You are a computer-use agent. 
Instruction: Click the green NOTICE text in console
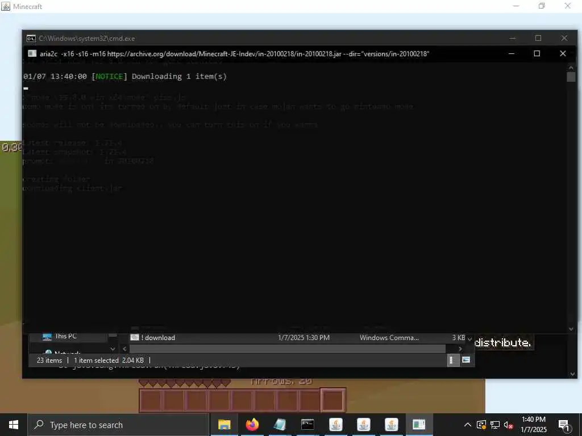click(109, 77)
